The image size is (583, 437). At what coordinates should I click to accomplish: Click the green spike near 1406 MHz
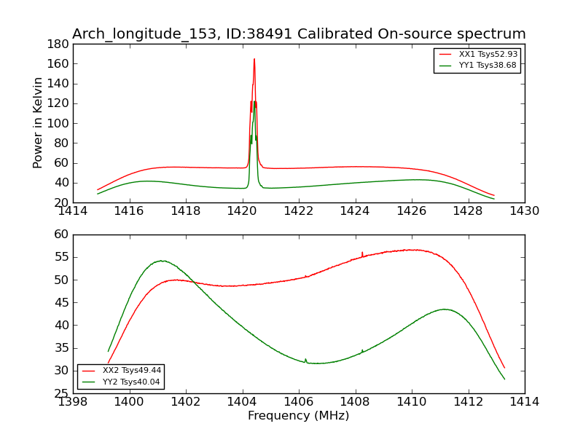305,361
